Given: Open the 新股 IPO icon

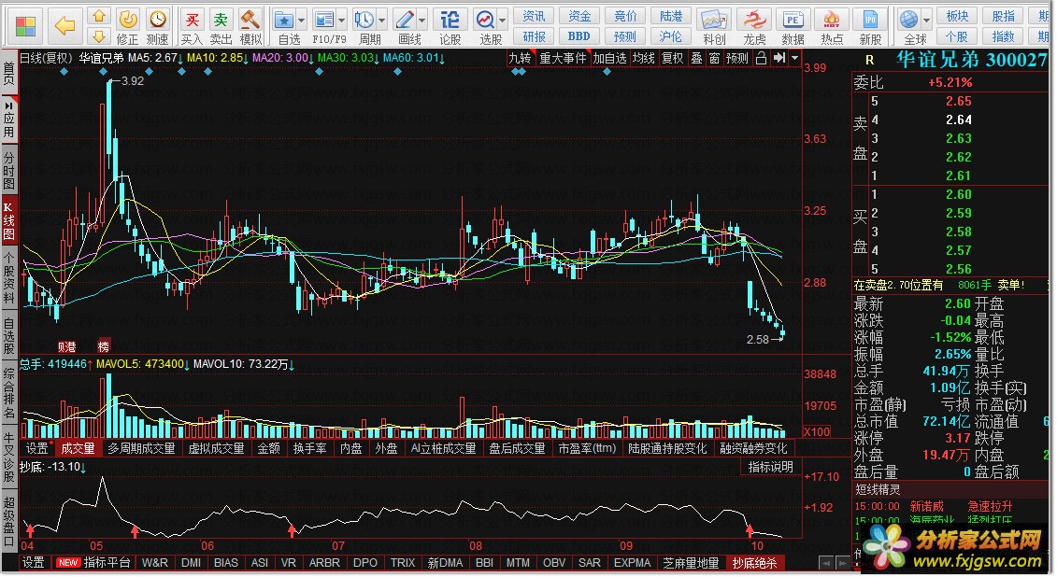Looking at the screenshot, I should coord(870,20).
